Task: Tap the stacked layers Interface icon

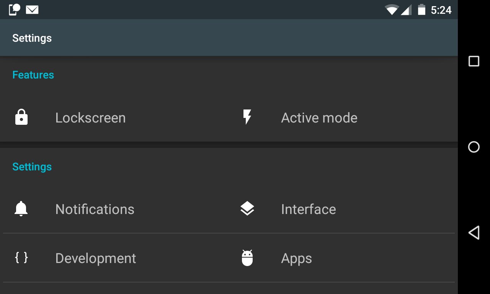Action: 247,209
